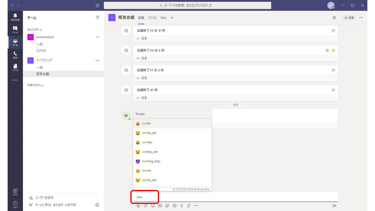
Task: Open the Calls phone icon
Action: (15, 55)
